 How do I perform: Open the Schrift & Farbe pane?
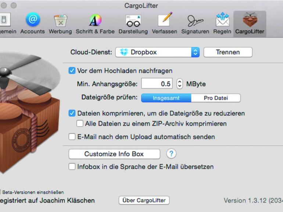[x=95, y=23]
